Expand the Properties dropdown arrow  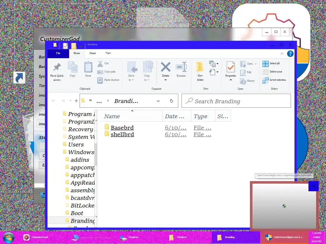click(231, 80)
